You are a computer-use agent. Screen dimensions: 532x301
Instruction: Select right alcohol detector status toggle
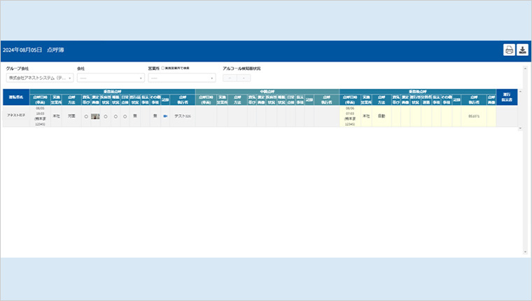244,78
